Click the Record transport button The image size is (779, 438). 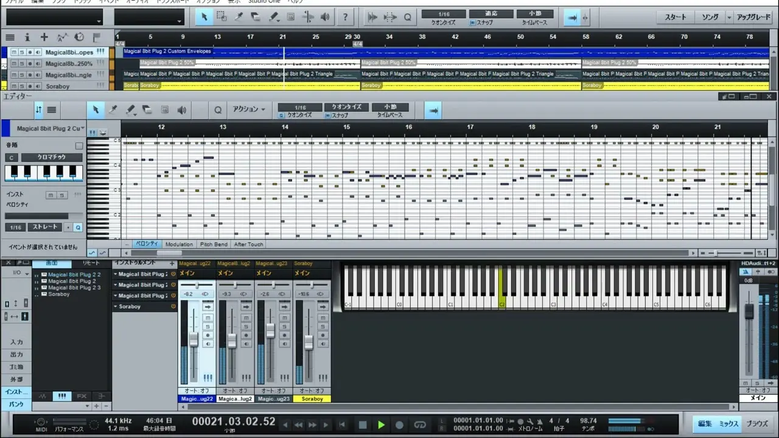(x=400, y=425)
